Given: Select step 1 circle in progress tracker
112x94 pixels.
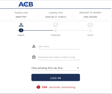Looking at the screenshot, I should pos(21,30).
